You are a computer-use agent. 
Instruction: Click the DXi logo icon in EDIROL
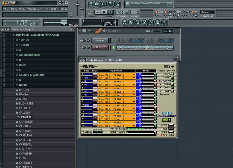[166, 120]
